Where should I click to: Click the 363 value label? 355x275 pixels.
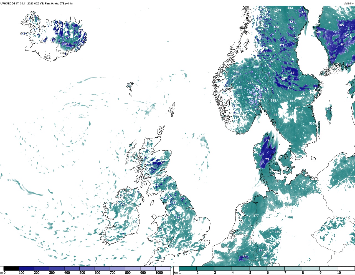(x=278, y=10)
